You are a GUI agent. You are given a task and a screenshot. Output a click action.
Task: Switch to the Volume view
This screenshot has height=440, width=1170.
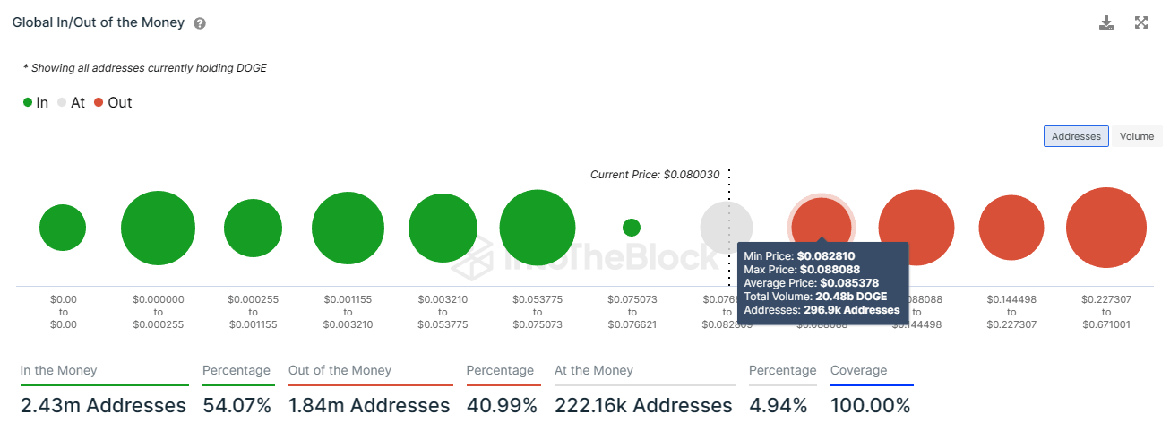[x=1136, y=136]
